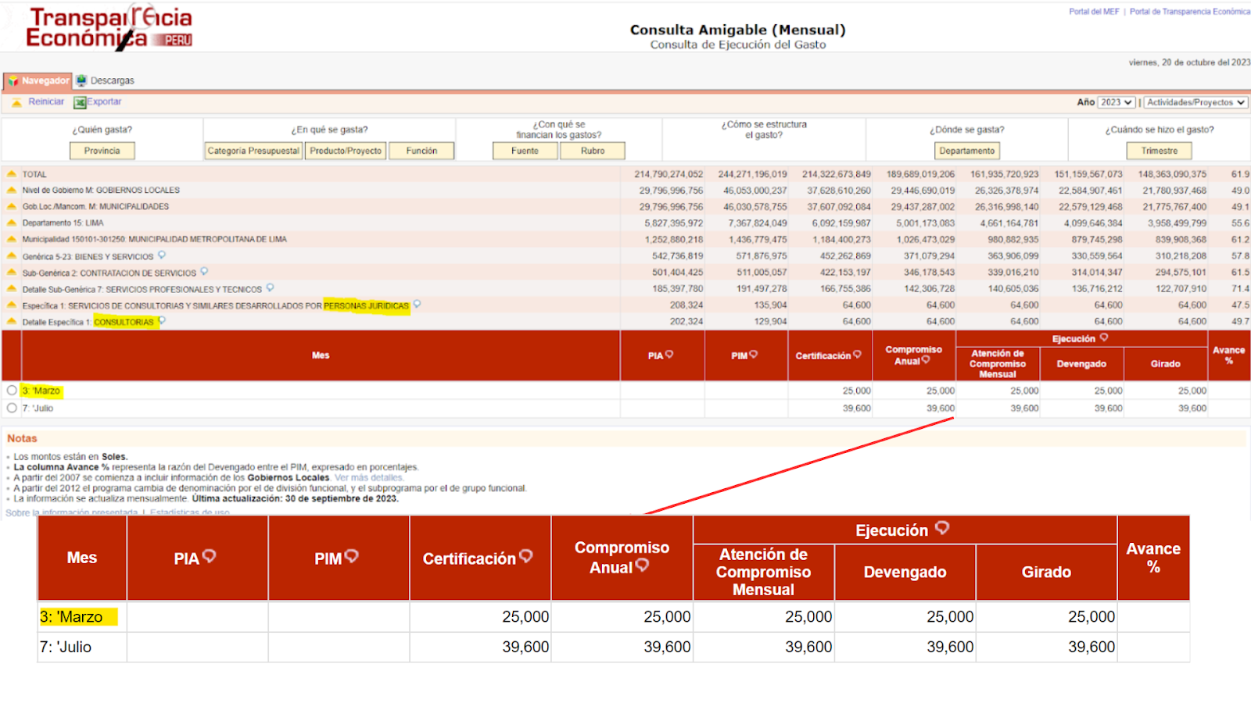Click PIA info bubble in main table header

pyautogui.click(x=669, y=355)
